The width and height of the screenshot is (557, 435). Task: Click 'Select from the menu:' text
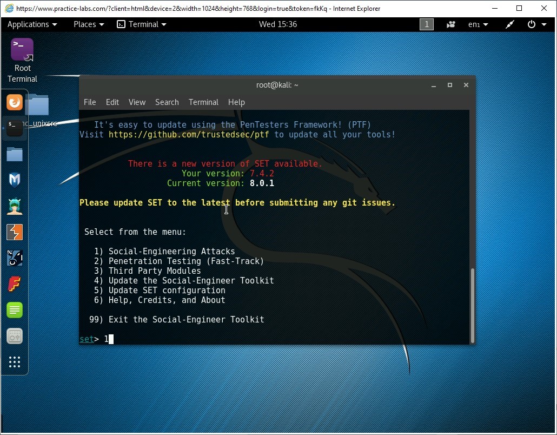[135, 232]
